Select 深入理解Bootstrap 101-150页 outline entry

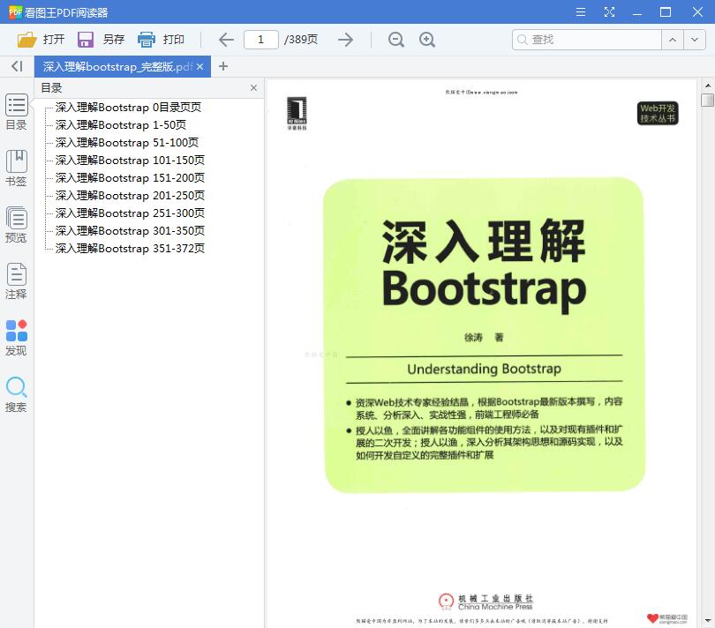pyautogui.click(x=130, y=161)
